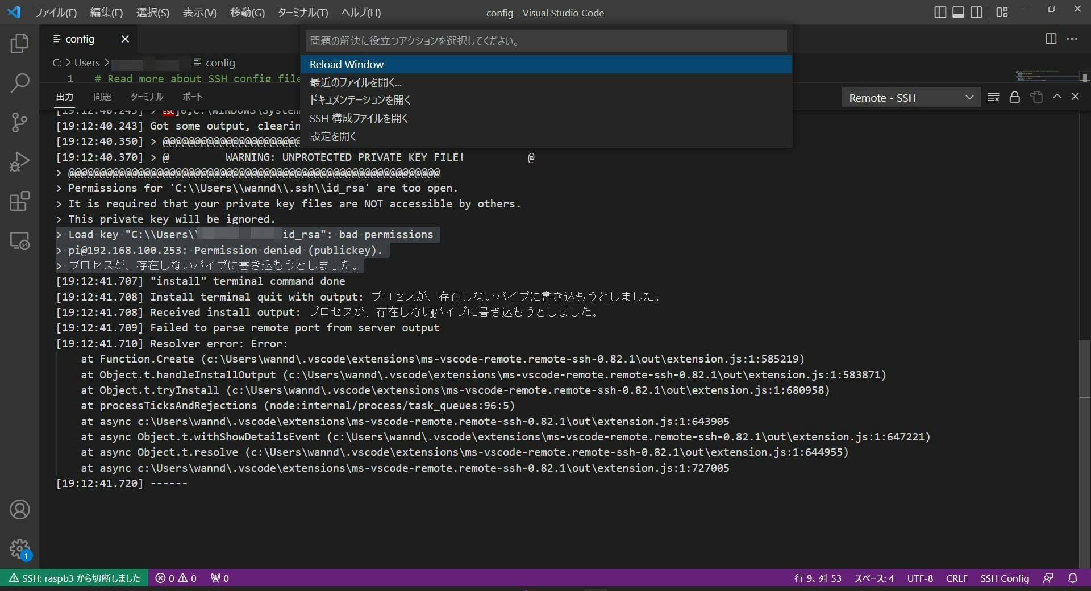Focus the action picker input field
1091x591 pixels.
[545, 41]
